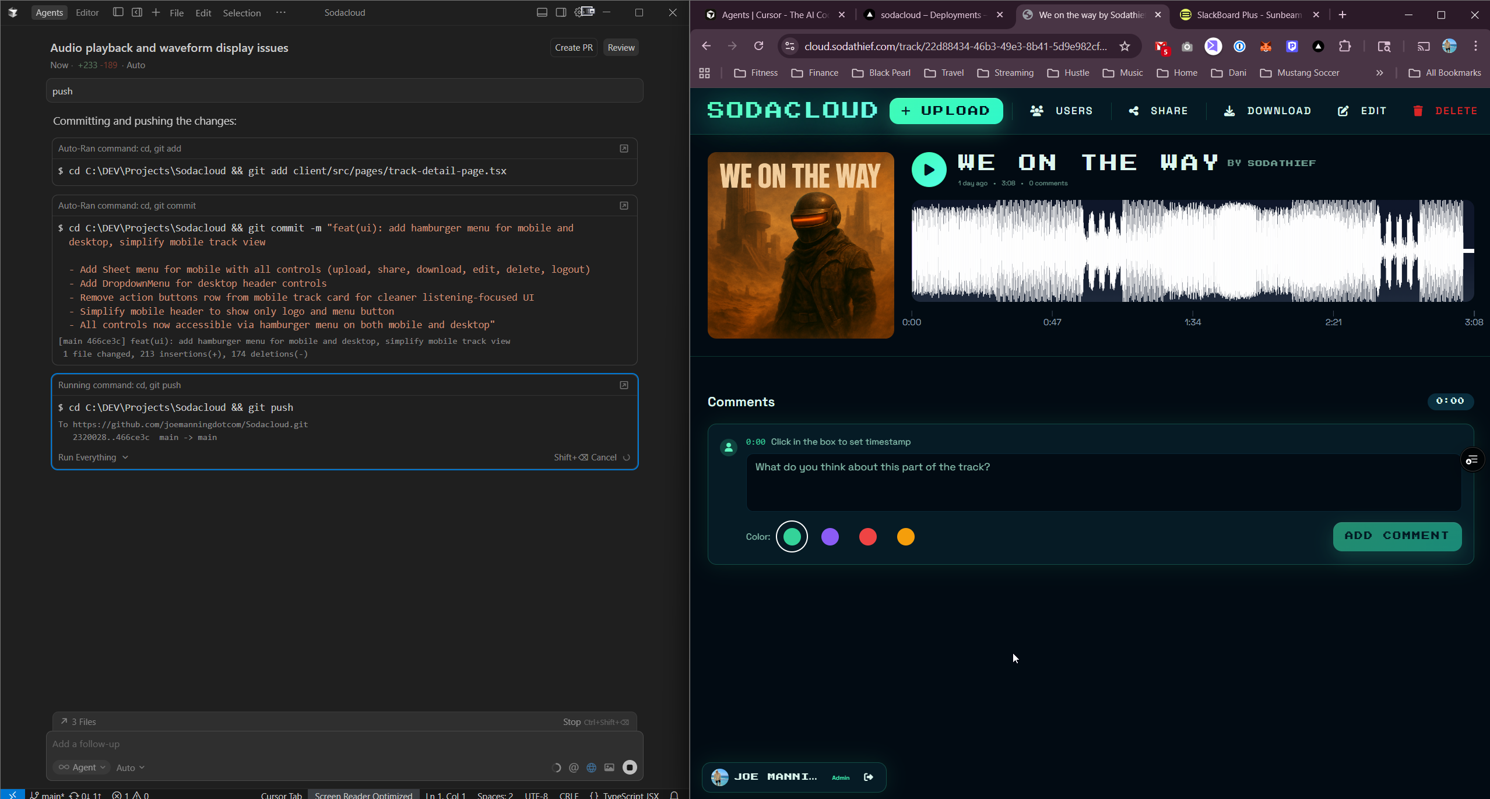Switch to the Editor tab
Viewport: 1490px width, 799px height.
[87, 12]
